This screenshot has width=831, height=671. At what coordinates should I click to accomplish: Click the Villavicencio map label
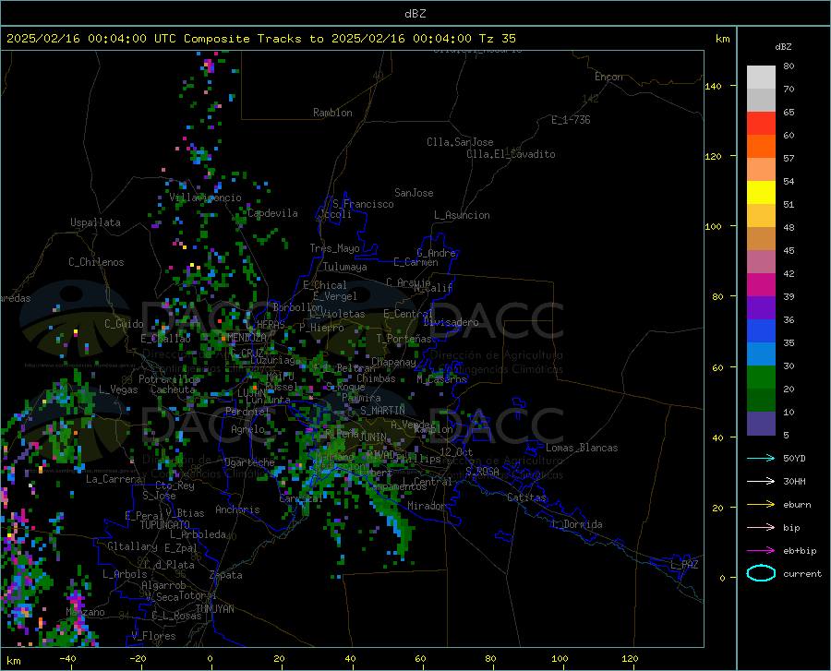(x=205, y=197)
